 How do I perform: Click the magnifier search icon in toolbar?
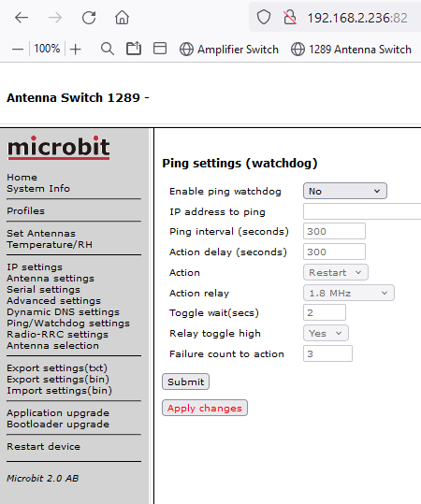coord(107,49)
